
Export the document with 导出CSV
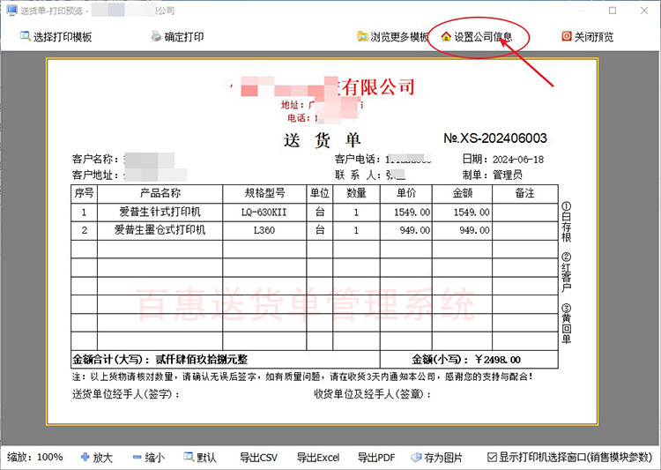tap(258, 458)
